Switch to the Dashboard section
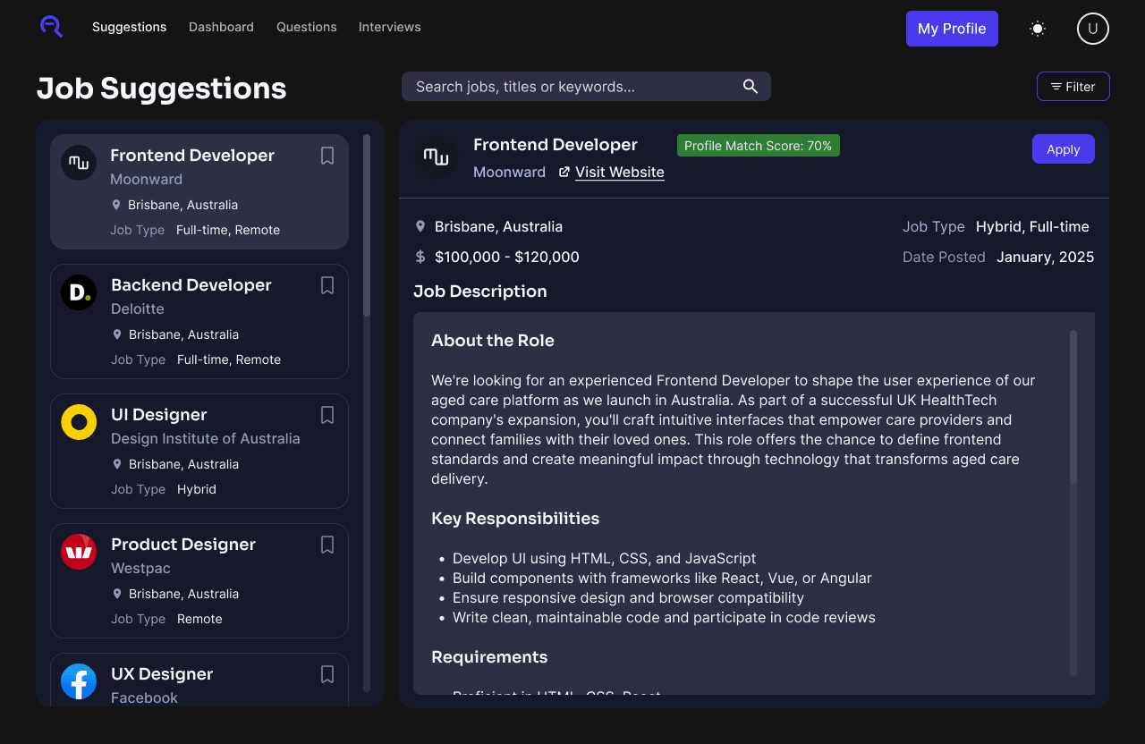 click(x=221, y=27)
